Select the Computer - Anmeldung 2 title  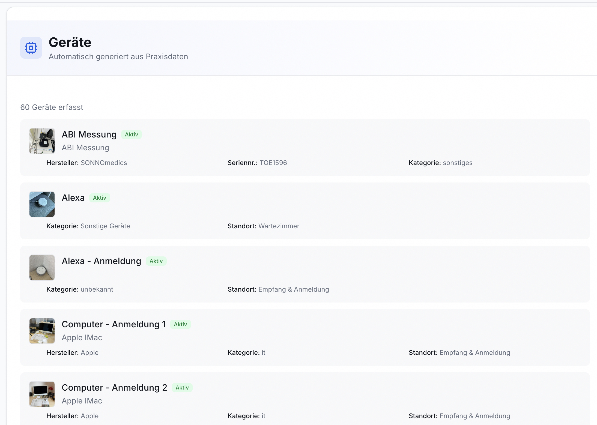pos(115,388)
